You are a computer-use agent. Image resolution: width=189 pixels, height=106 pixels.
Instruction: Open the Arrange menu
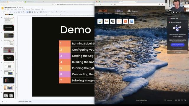pos(28,9)
